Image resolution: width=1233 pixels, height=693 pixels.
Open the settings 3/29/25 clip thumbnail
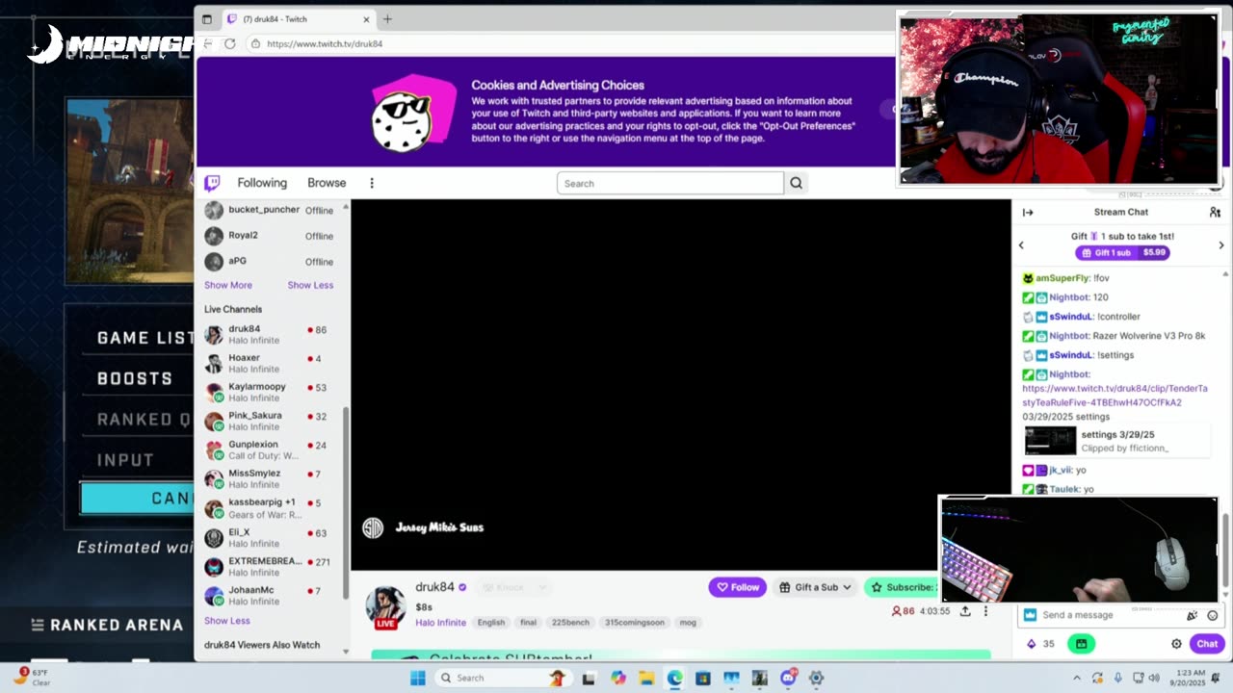pyautogui.click(x=1050, y=441)
